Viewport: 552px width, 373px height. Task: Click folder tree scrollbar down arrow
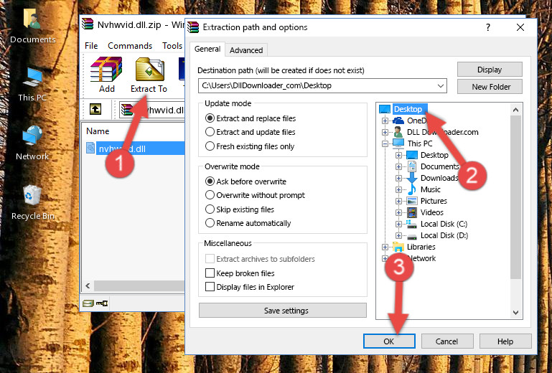[515, 313]
